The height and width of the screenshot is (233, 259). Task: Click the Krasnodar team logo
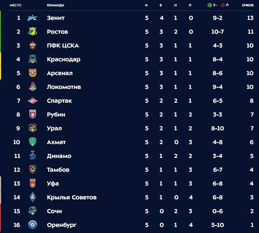point(33,59)
